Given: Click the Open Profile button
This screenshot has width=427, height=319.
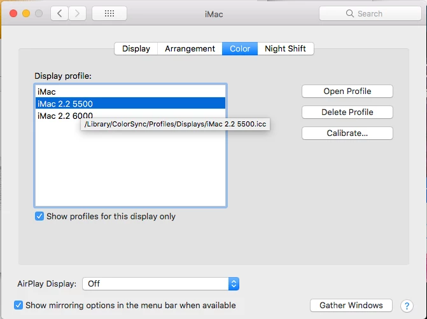Looking at the screenshot, I should coord(347,91).
